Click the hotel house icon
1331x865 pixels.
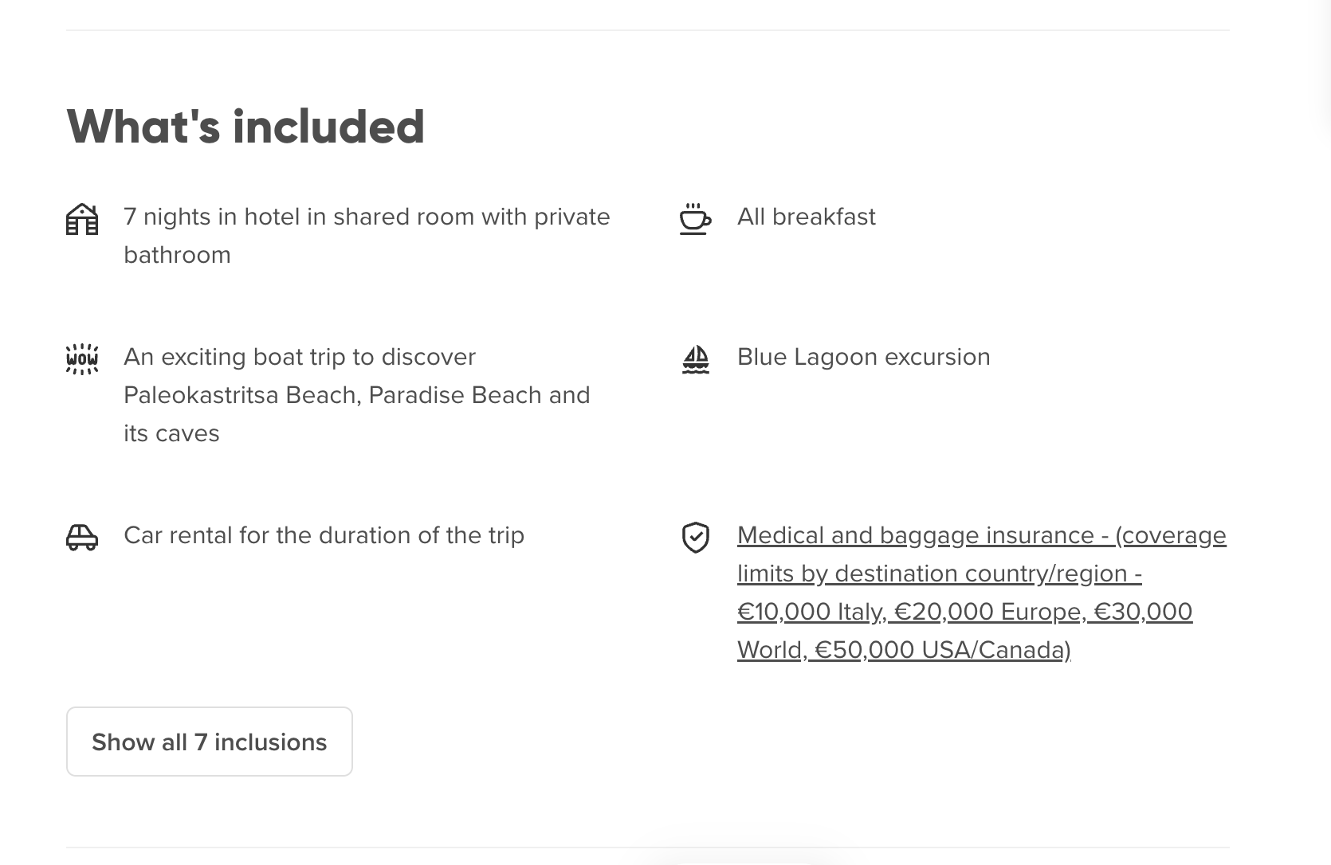click(x=82, y=219)
